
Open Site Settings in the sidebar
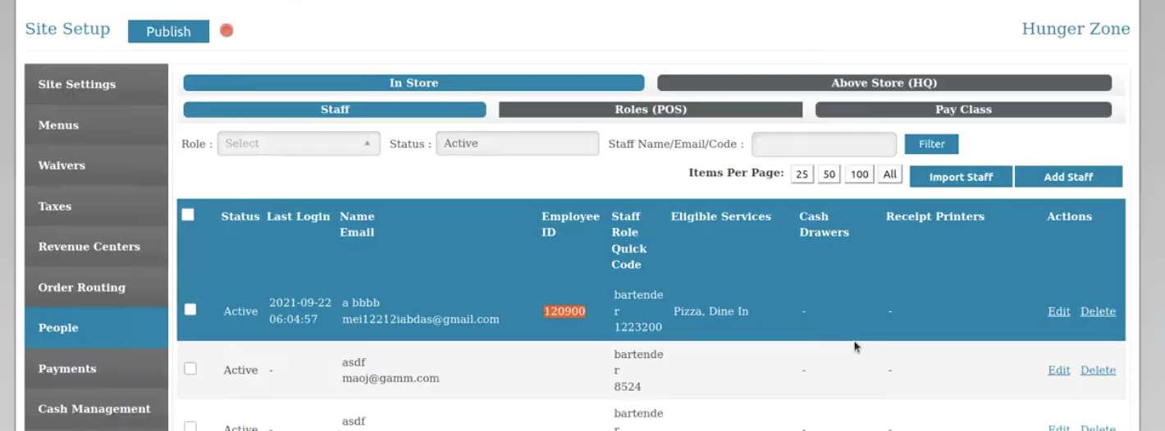click(96, 84)
